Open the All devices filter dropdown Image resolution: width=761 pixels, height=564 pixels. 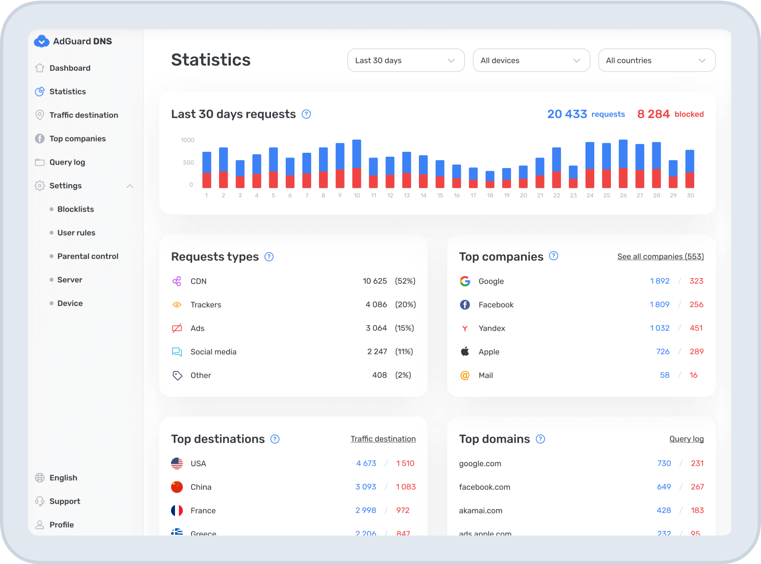coord(531,60)
